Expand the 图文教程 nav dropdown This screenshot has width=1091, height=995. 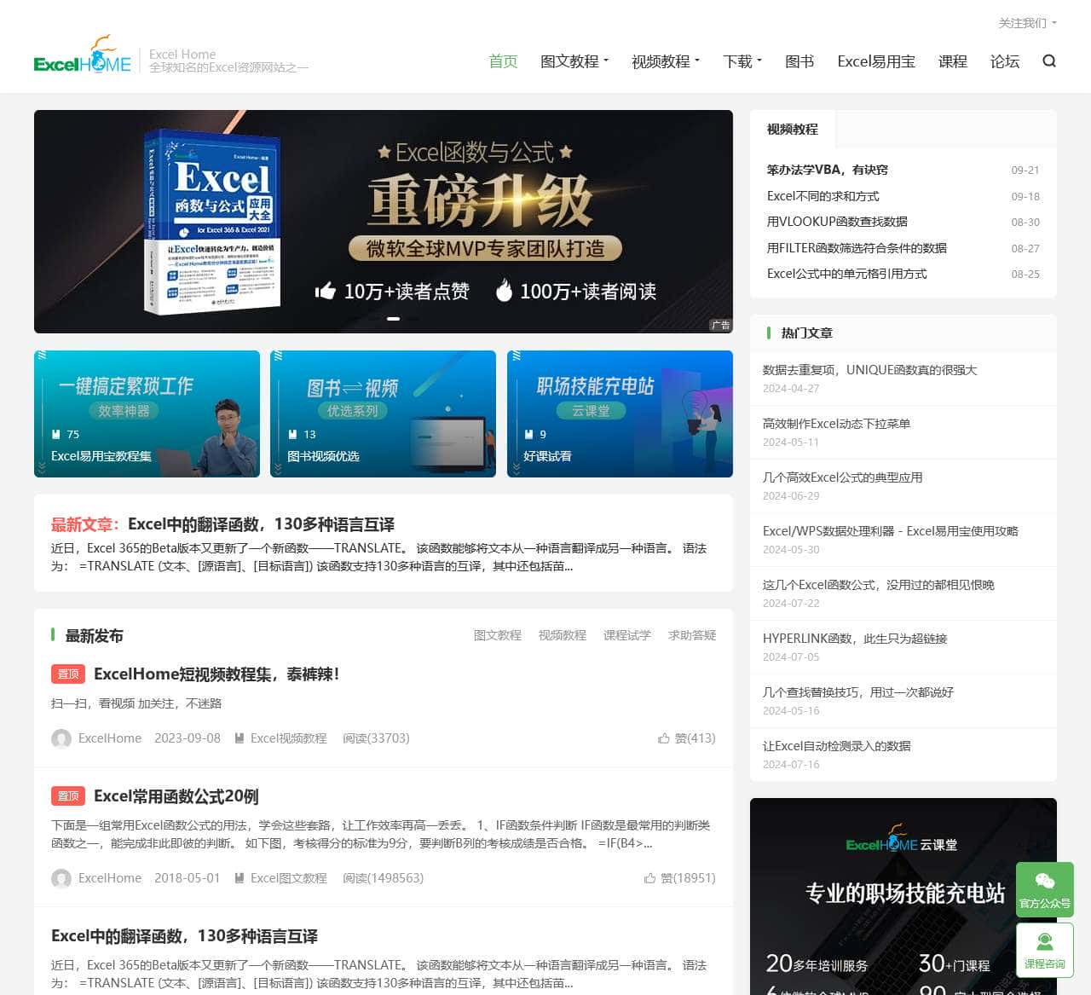[574, 61]
